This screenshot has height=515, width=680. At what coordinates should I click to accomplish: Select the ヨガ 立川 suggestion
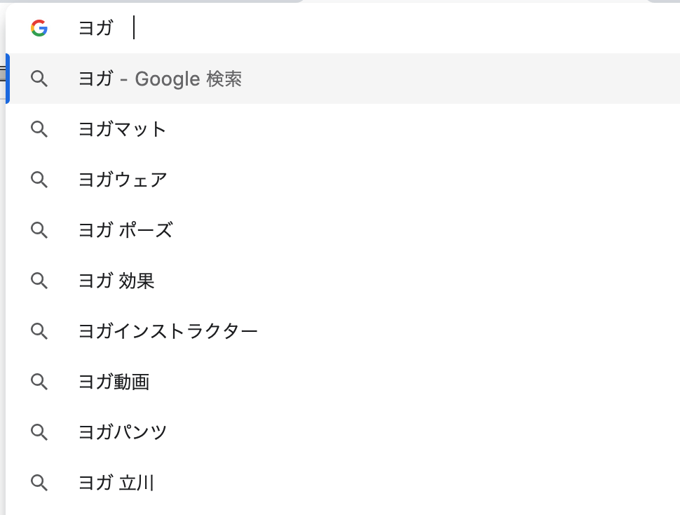coord(116,483)
